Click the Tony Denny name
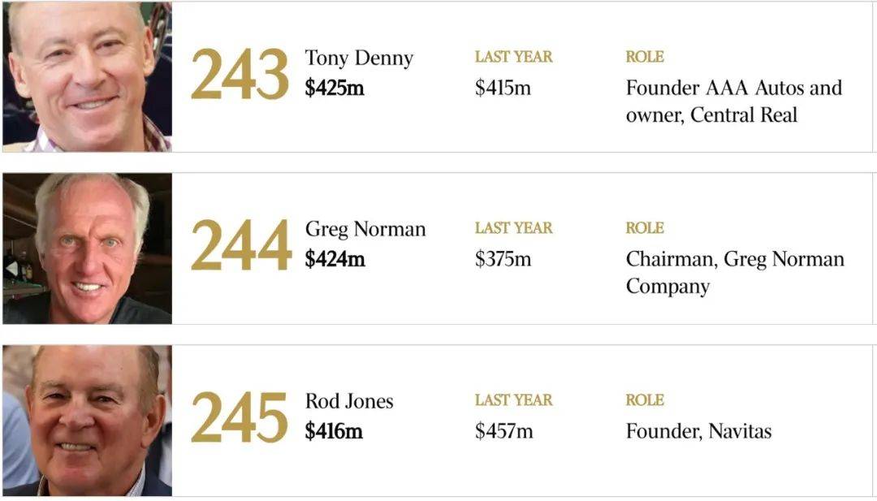Screen dimensions: 877x501 (x=359, y=58)
